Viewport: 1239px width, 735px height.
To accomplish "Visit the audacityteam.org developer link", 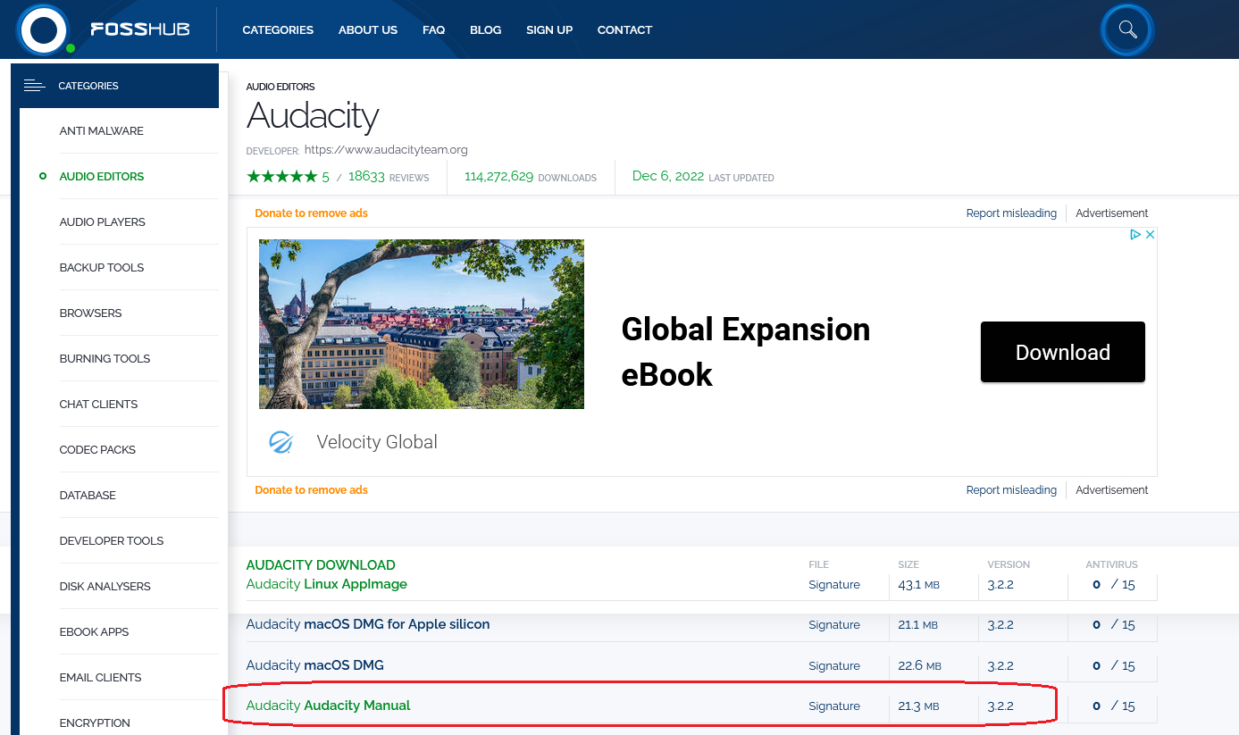I will tap(386, 149).
